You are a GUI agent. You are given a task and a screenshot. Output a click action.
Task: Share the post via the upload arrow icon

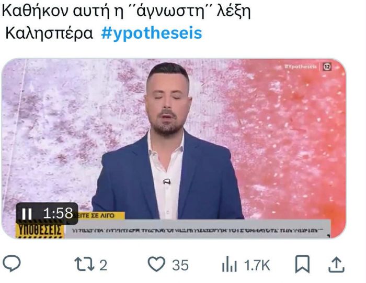(x=336, y=265)
